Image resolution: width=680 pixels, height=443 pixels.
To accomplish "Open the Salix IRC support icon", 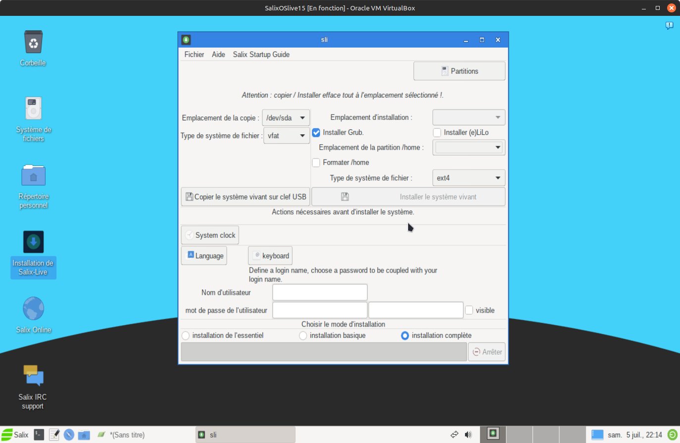I will [x=33, y=376].
